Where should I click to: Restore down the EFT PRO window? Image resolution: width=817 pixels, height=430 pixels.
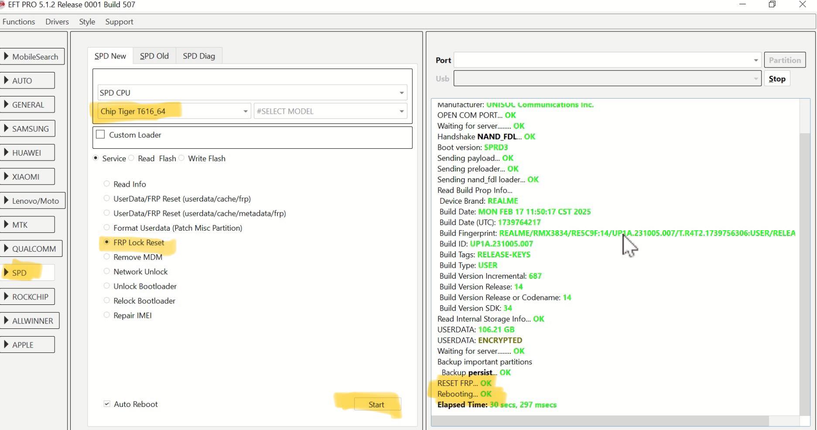772,4
